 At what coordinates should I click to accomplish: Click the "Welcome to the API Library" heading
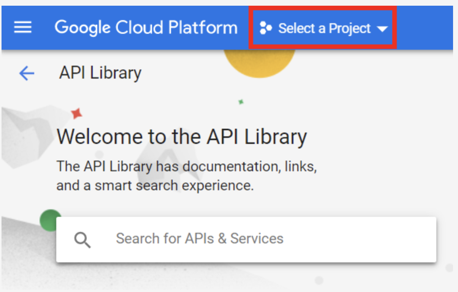click(x=182, y=137)
